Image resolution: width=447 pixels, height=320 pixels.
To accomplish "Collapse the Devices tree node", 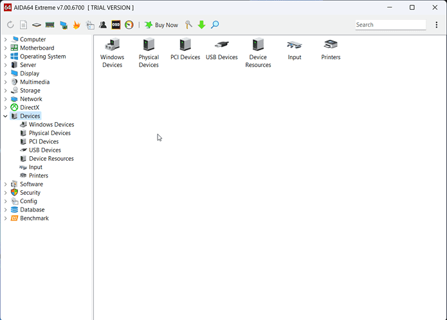I will (x=6, y=116).
